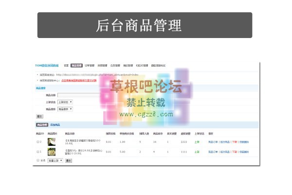Focus the 商品名称 search input field
This screenshot has height=195, width=292.
(x=79, y=95)
